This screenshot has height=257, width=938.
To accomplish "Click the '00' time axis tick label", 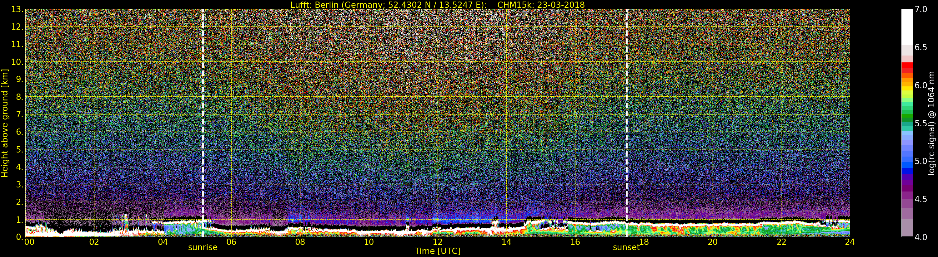I will coord(29,242).
